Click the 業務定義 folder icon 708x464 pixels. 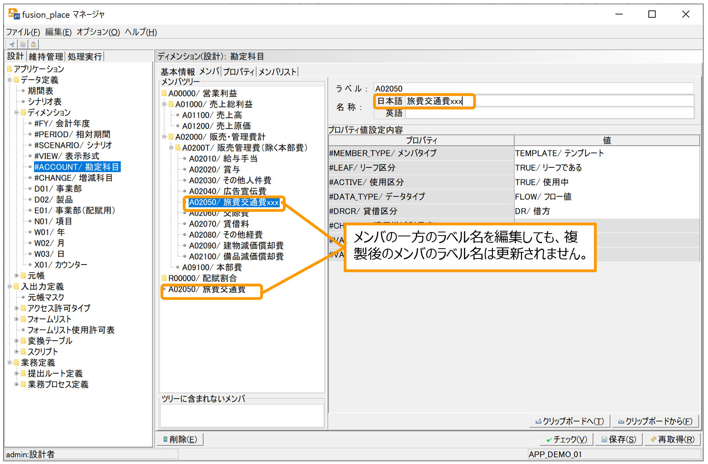[x=17, y=362]
